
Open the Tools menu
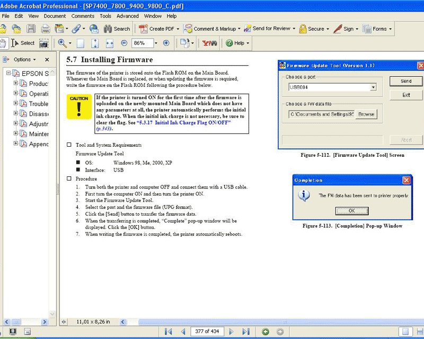click(105, 16)
